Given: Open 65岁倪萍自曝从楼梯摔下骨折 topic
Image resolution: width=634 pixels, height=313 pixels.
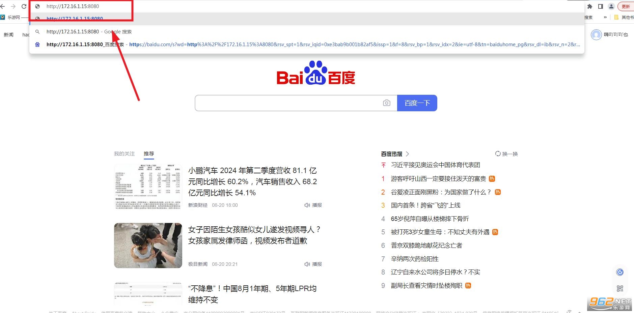Looking at the screenshot, I should tap(430, 219).
